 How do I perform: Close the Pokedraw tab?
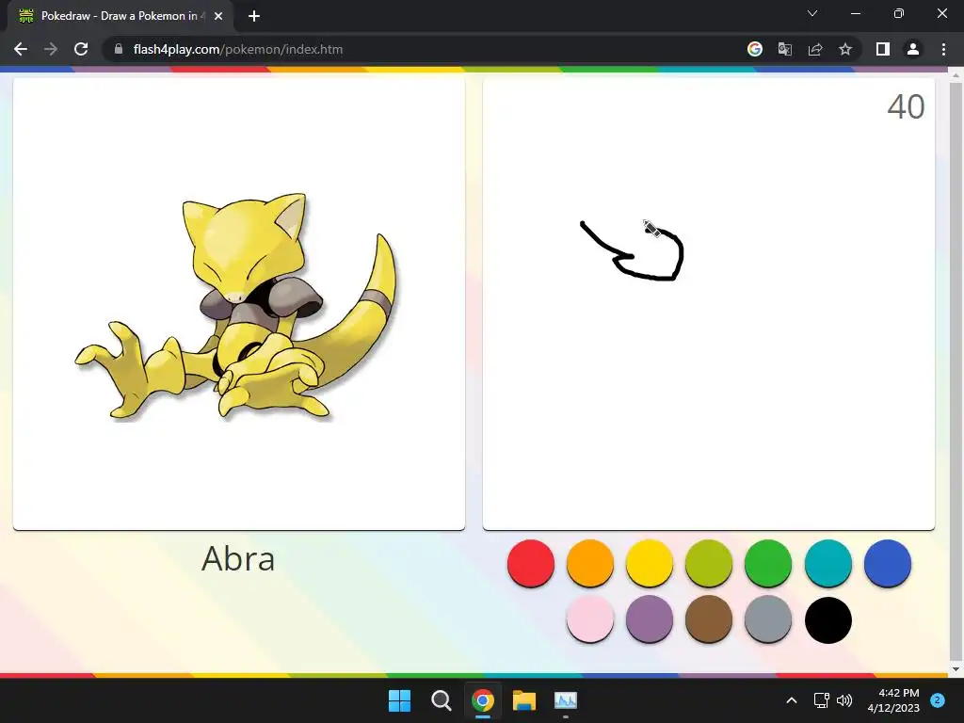click(218, 16)
